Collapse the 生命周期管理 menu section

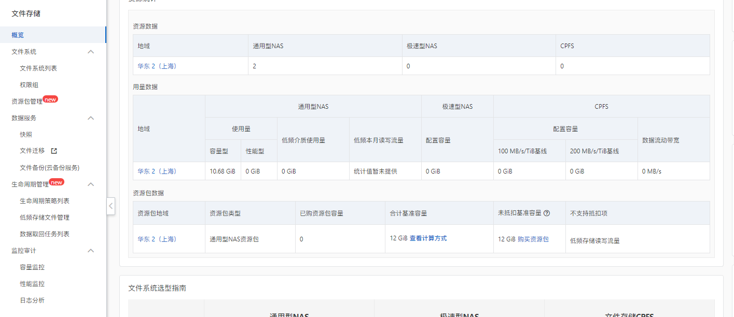[91, 184]
